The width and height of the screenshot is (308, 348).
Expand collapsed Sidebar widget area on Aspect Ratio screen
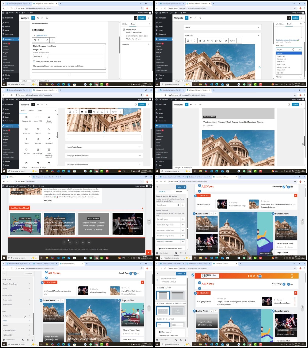[222, 27]
